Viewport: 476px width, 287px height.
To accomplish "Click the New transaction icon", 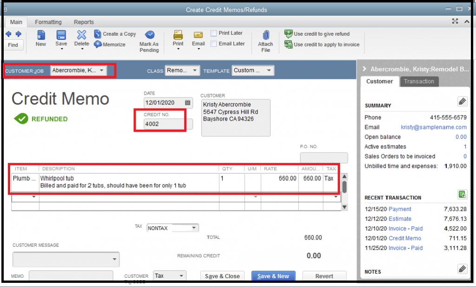I will pos(41,35).
